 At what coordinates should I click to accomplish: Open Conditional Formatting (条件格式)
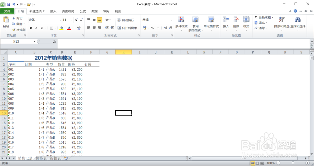(181, 24)
